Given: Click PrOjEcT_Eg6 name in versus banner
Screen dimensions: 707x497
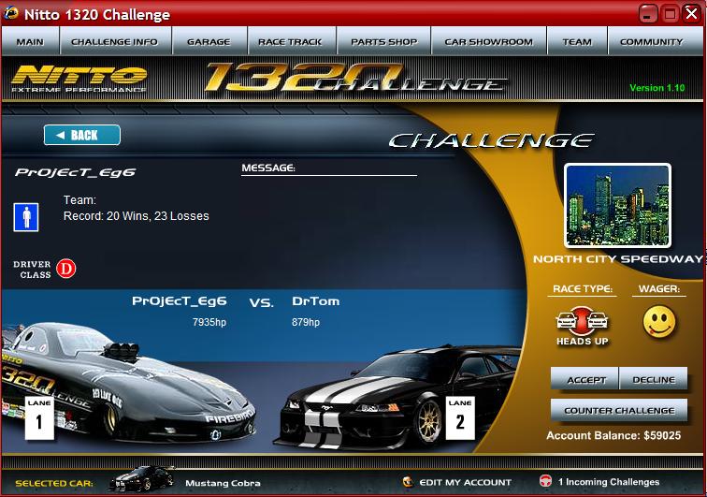Looking at the screenshot, I should click(180, 301).
